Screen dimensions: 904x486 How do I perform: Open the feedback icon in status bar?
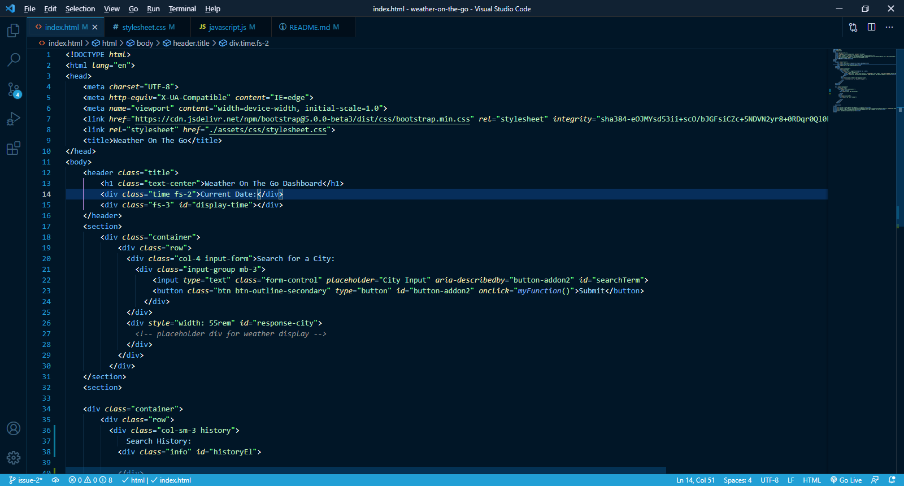pos(875,480)
